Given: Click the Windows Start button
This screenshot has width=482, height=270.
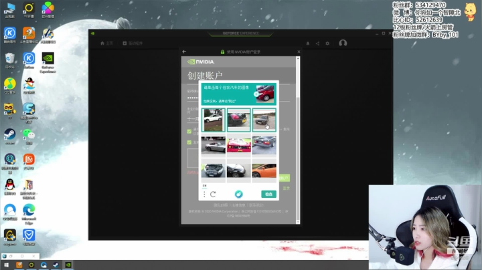Looking at the screenshot, I should pyautogui.click(x=6, y=265).
